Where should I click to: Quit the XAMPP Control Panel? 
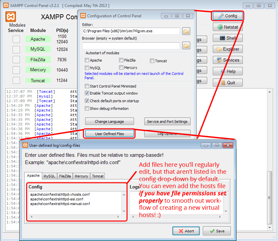point(227,82)
